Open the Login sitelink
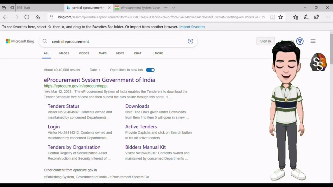 point(54,126)
